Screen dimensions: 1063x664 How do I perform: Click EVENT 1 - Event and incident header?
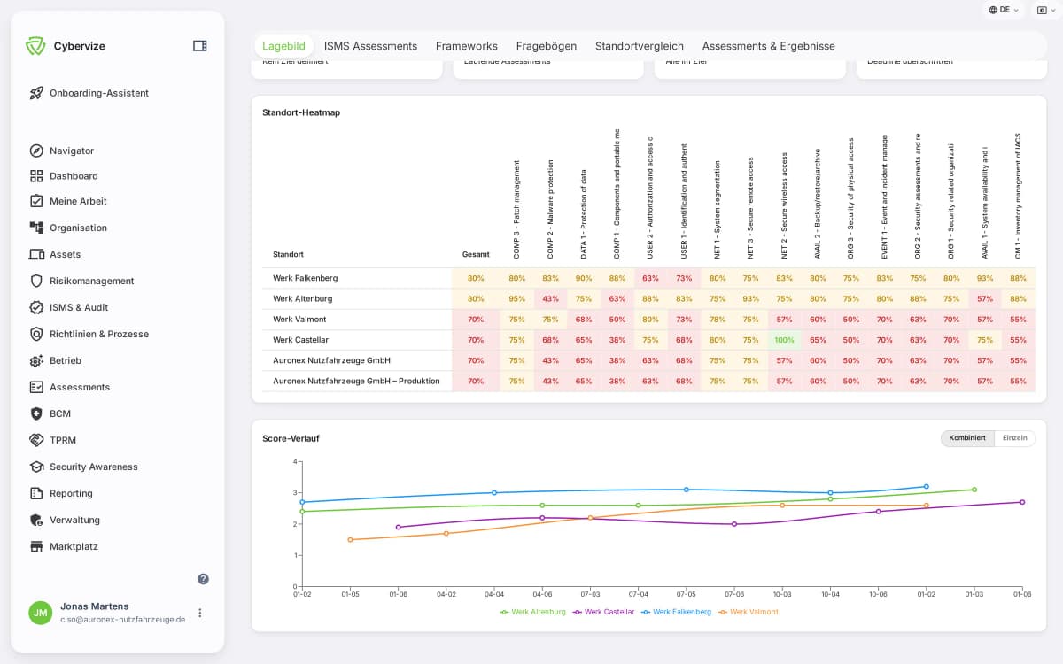(884, 197)
